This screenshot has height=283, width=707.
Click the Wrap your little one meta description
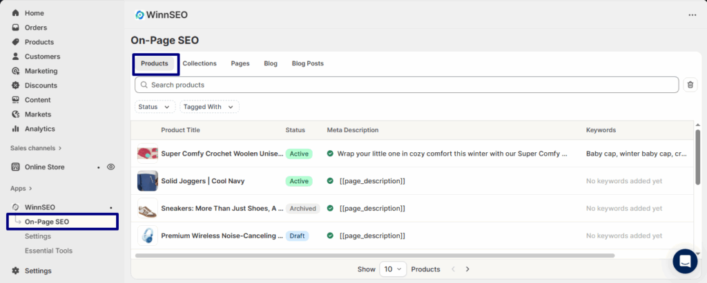click(452, 154)
